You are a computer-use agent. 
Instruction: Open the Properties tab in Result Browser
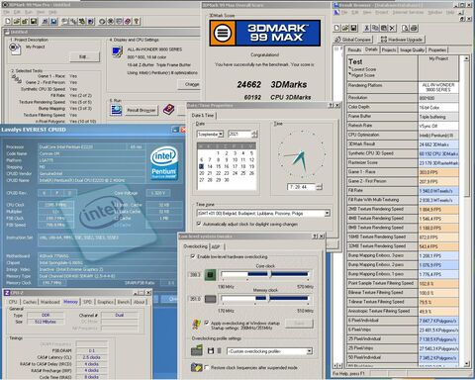437,49
